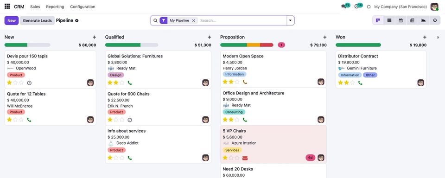Click the red badge 1 in Proposition header

point(281,45)
